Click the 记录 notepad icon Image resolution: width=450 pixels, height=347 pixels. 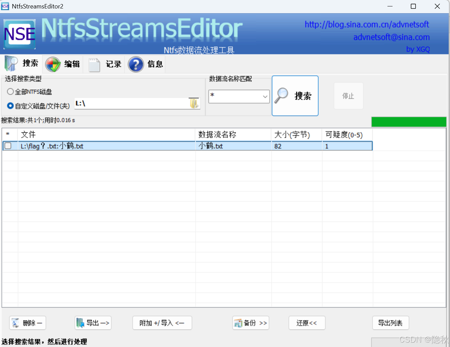coord(94,64)
